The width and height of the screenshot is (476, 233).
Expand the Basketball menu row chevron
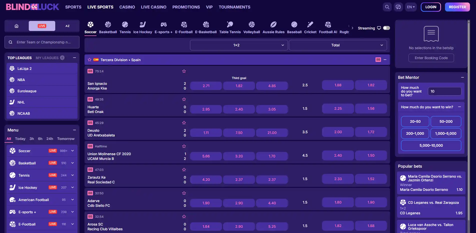pyautogui.click(x=72, y=163)
